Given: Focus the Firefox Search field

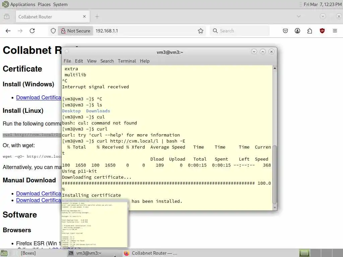Looking at the screenshot, I should (x=240, y=31).
